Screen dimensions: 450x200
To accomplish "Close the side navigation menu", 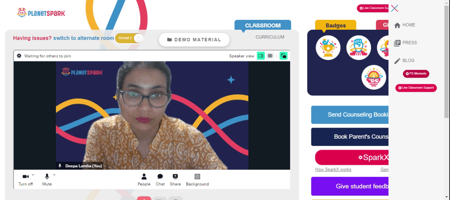I will [x=395, y=8].
